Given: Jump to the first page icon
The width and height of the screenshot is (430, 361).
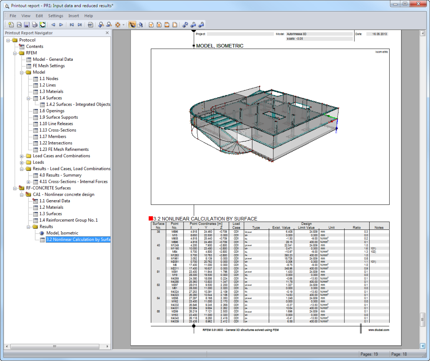Looking at the screenshot, I should tap(72, 25).
